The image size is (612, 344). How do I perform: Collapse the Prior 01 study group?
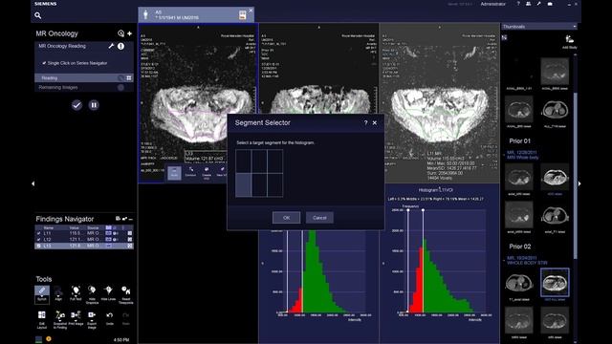(504, 155)
